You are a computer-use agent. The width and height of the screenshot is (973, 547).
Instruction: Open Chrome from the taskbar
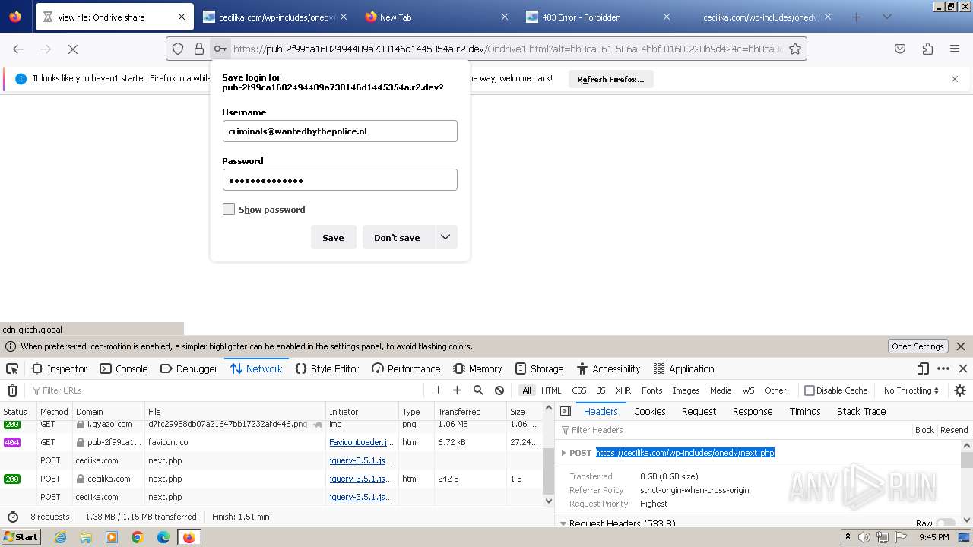click(x=138, y=537)
